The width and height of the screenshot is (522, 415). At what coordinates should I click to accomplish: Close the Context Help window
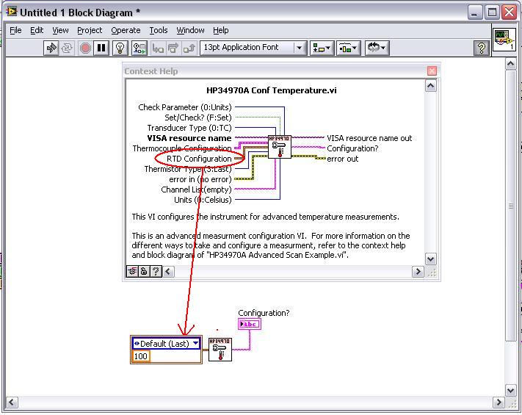[x=432, y=71]
